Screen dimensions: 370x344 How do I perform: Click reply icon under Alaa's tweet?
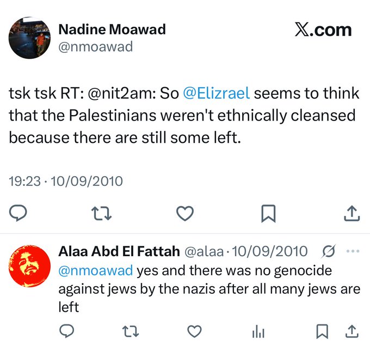[66, 330]
